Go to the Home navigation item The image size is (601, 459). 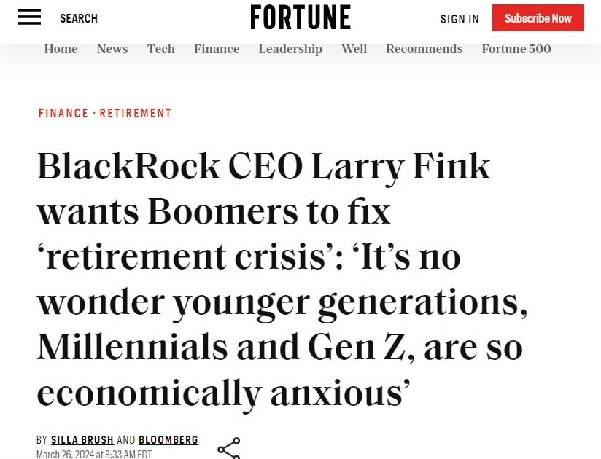(x=61, y=49)
